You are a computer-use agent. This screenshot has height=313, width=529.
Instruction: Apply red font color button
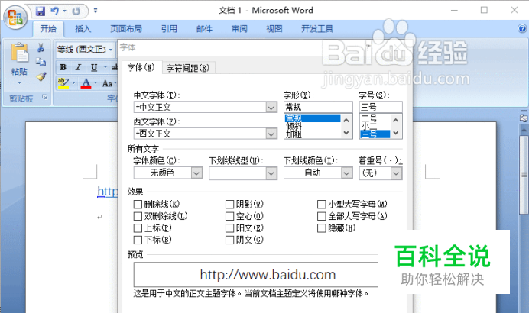click(86, 83)
